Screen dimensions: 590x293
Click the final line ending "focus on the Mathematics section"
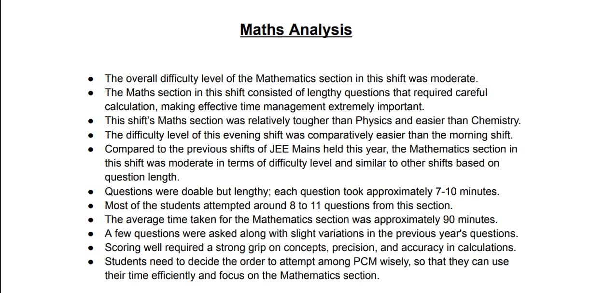(x=242, y=276)
